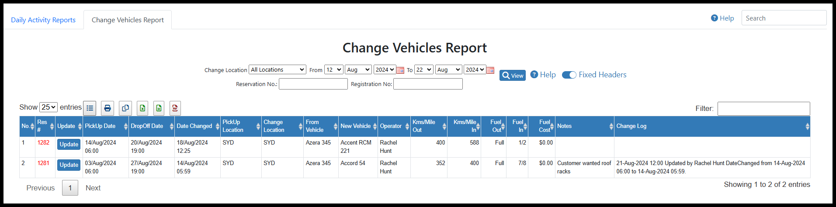Sort by Operator column
The width and height of the screenshot is (836, 207).
394,126
